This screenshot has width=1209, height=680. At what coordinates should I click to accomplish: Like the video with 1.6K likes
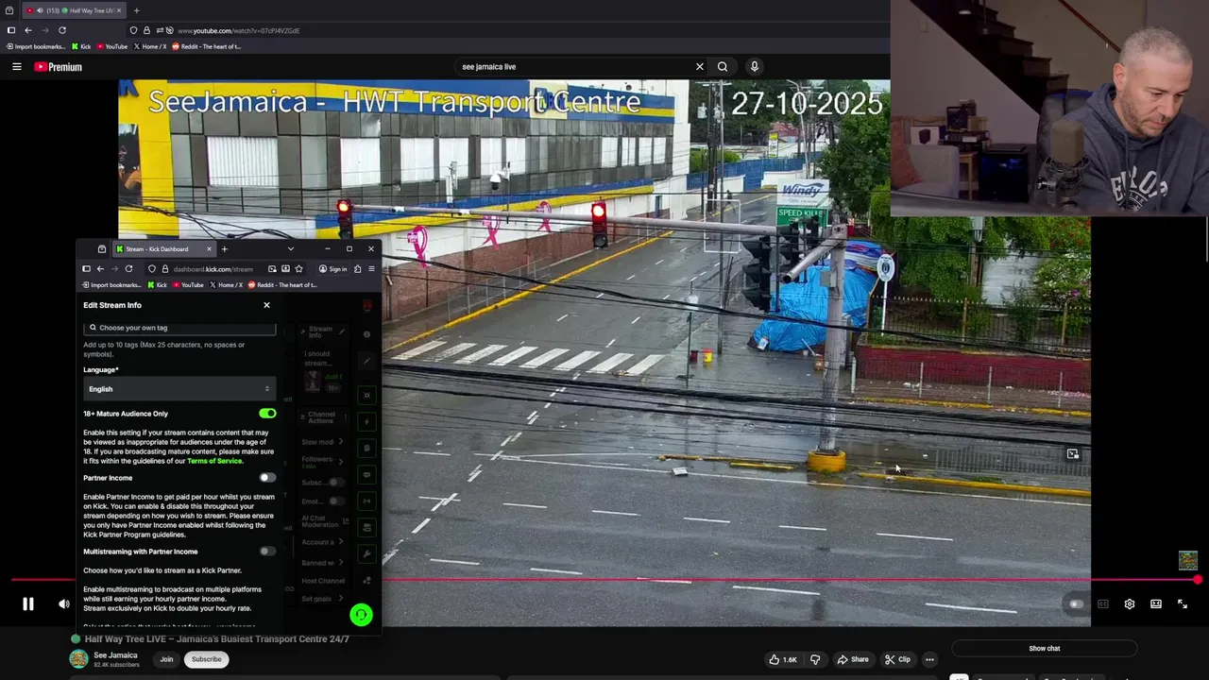click(784, 659)
